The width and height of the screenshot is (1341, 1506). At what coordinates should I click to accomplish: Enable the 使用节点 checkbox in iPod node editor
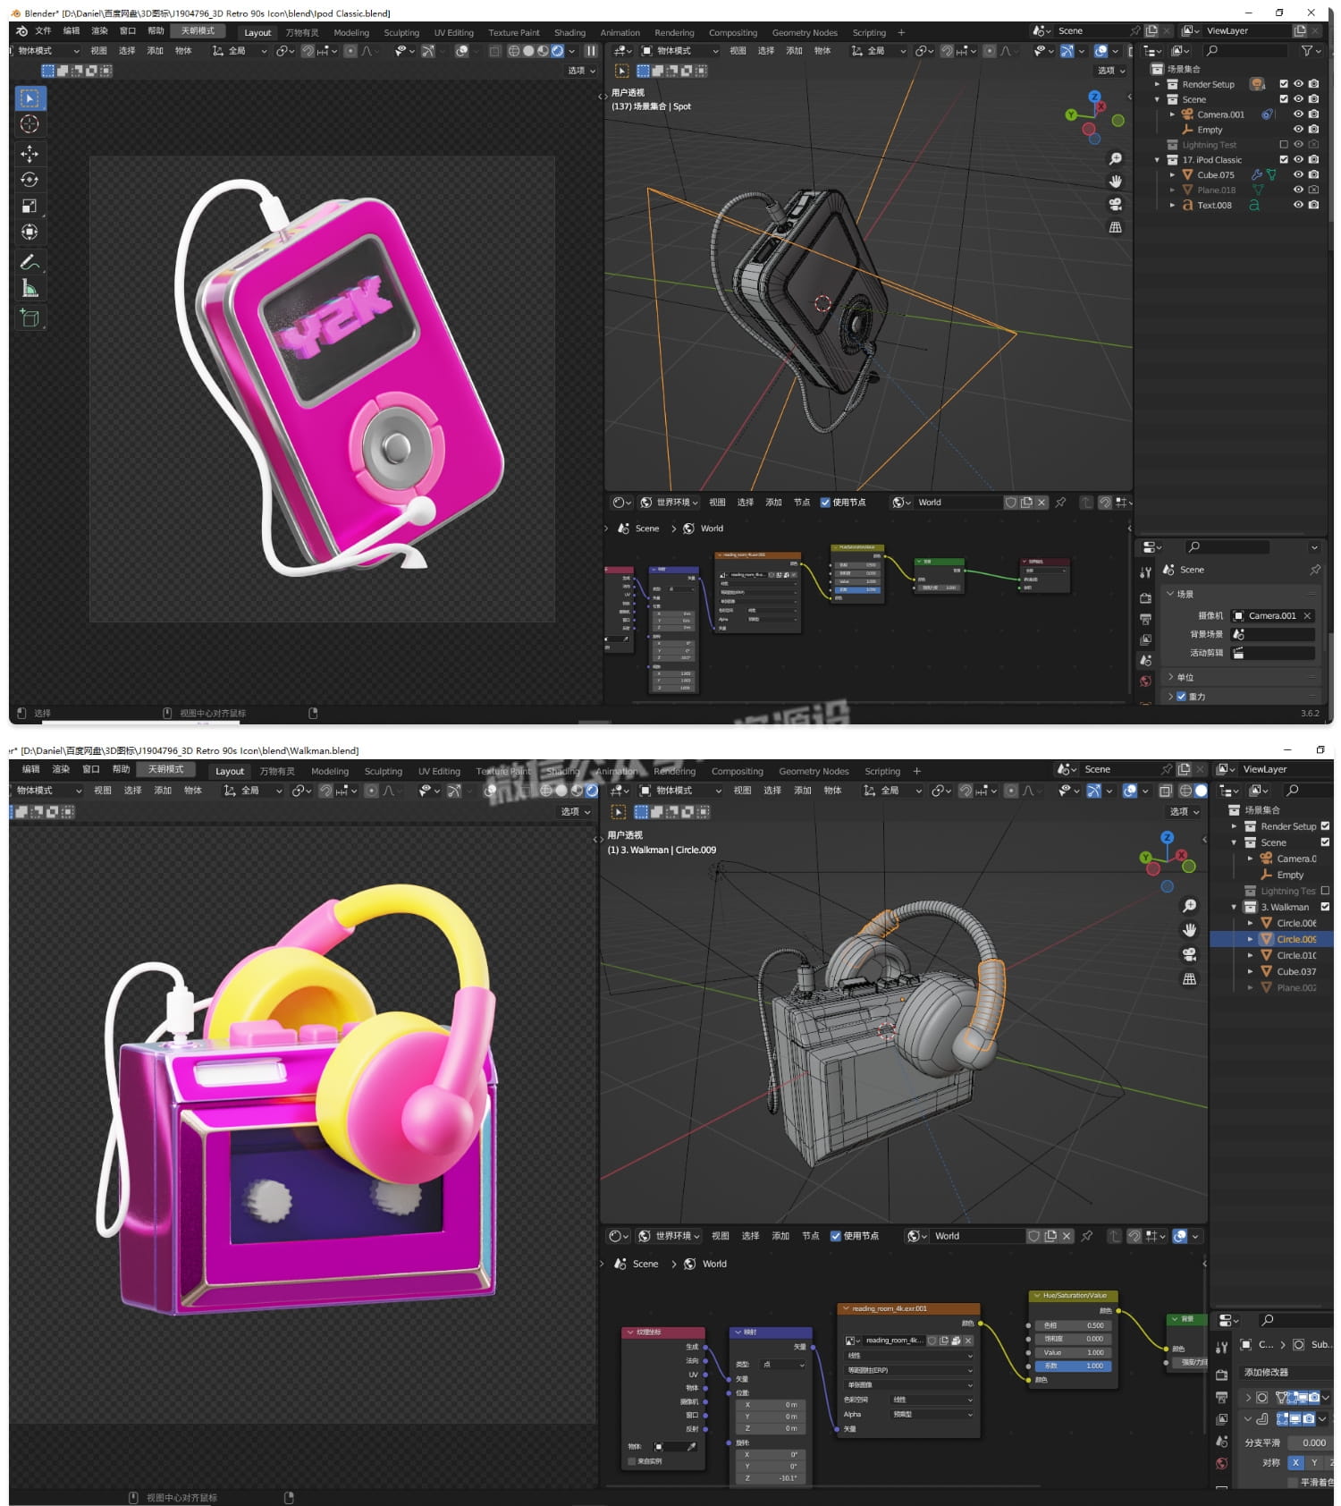825,503
